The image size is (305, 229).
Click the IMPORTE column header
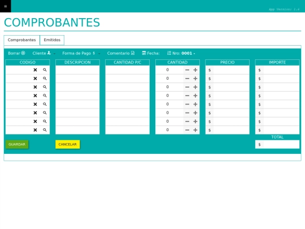[277, 62]
